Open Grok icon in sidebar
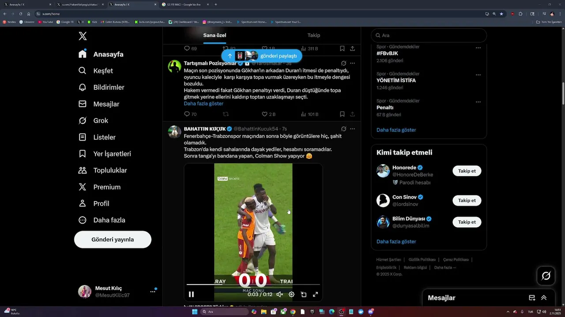 (83, 121)
